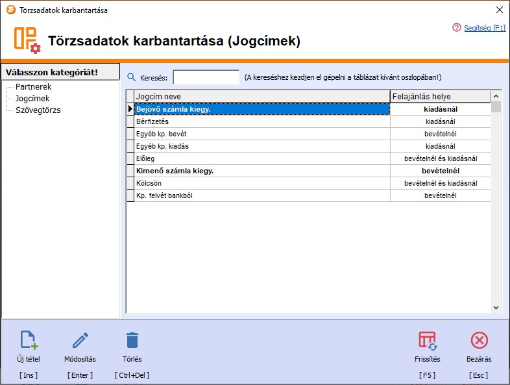Click the [Enter] shortcut label

[x=80, y=375]
